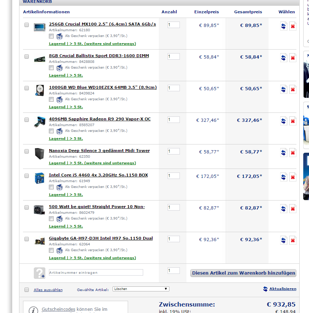
Task: Delete Intel Core i5 4460 via red X
Action: point(292,177)
